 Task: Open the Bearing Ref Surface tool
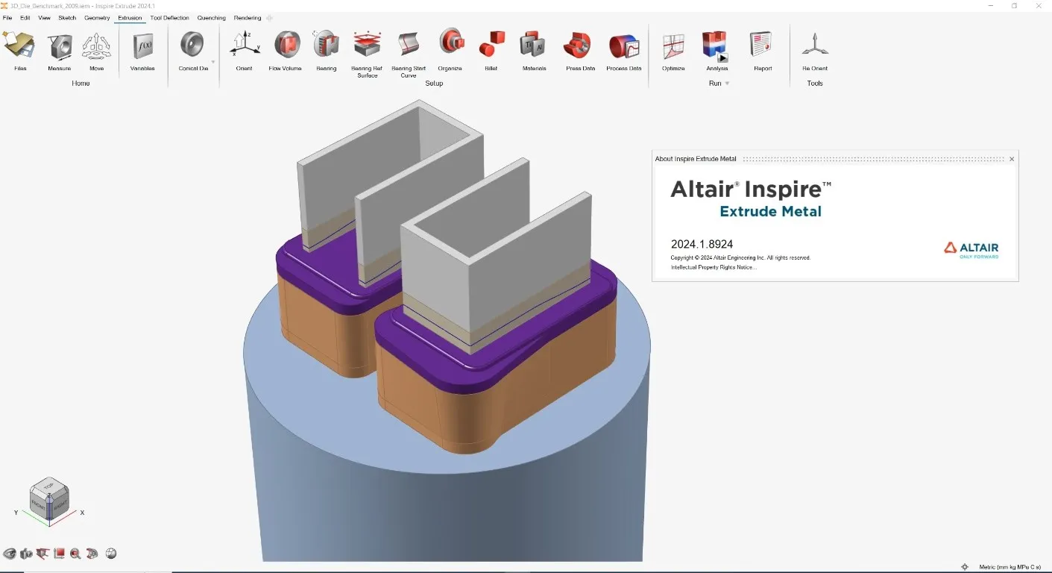[367, 52]
